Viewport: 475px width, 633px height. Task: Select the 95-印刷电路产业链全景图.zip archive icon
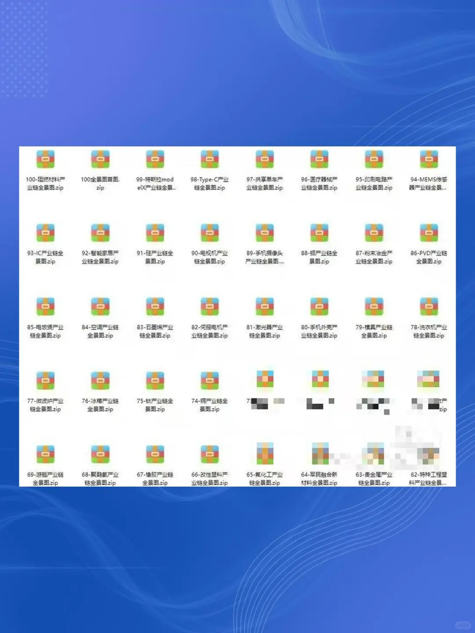374,159
